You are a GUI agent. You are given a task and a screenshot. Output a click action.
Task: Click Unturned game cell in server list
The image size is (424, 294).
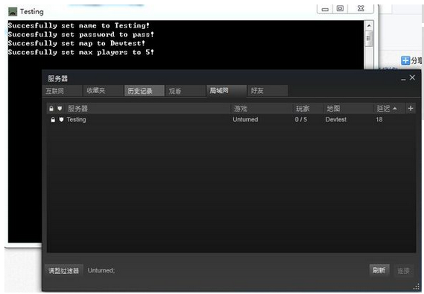click(x=245, y=119)
